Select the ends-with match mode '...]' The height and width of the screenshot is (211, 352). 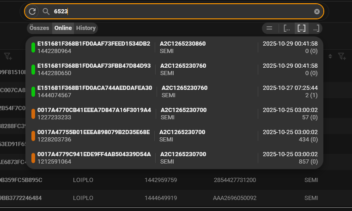tap(316, 28)
